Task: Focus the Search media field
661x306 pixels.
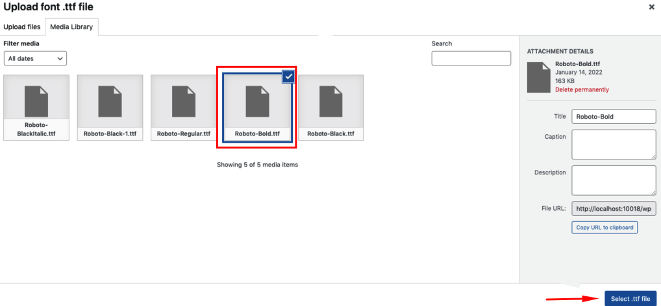Action: [x=471, y=58]
